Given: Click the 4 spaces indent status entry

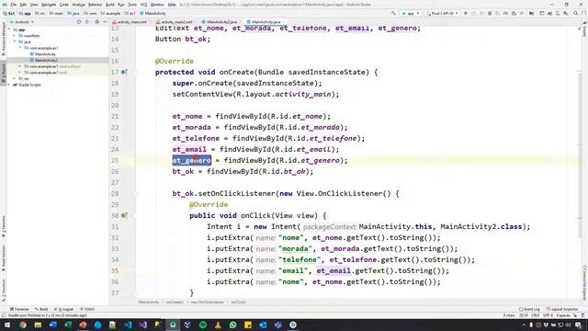Looking at the screenshot, I should [563, 315].
